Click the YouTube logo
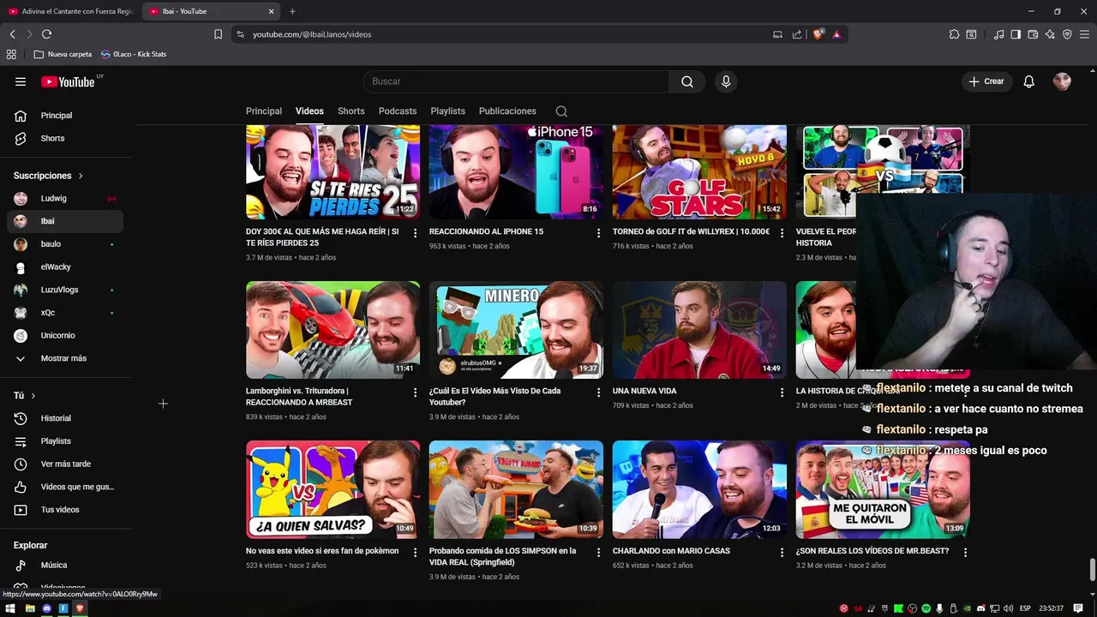 pos(69,81)
